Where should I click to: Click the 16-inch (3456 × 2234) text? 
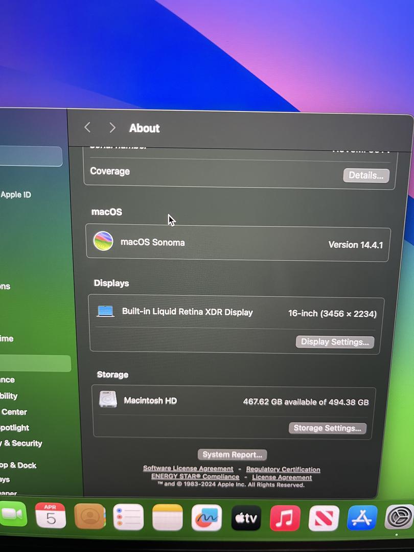click(x=332, y=313)
